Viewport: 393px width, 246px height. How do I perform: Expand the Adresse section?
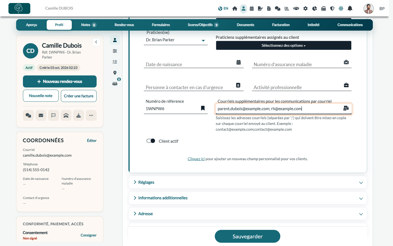click(248, 214)
